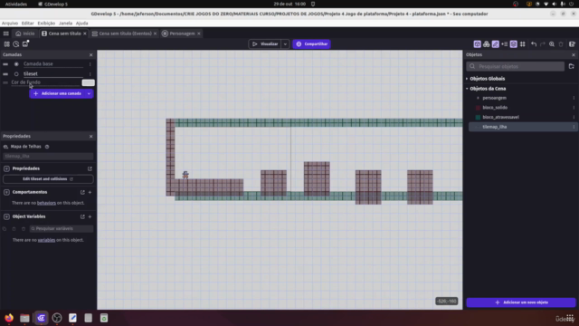This screenshot has width=579, height=326.
Task: Open the Cor de fundo color swatch
Action: tap(88, 82)
